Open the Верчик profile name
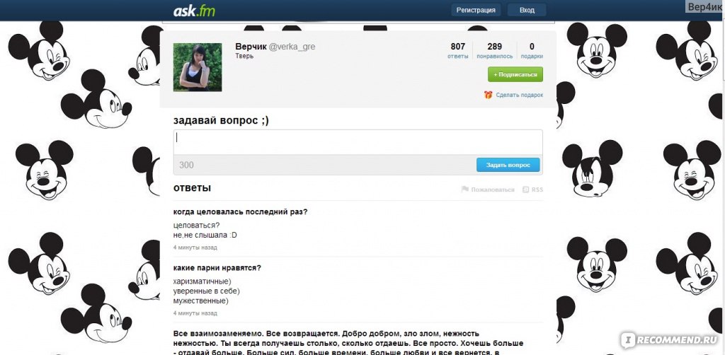Viewport: 725px width, 355px height. click(x=250, y=47)
